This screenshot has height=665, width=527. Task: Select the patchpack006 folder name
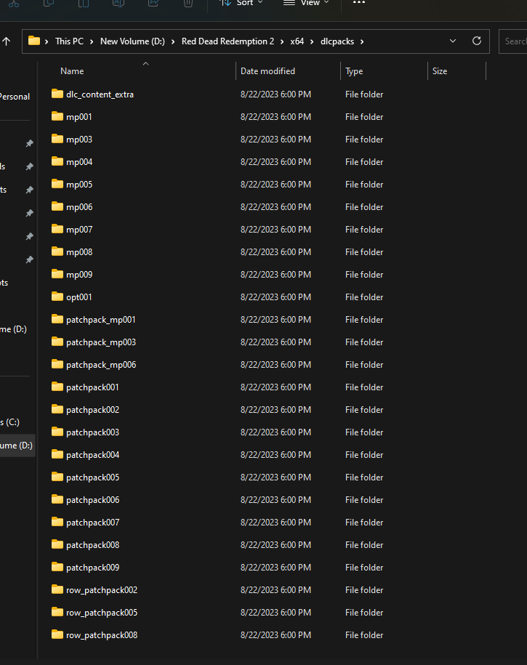[92, 499]
